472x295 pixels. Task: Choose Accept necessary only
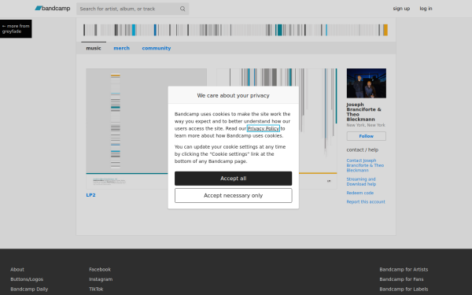click(234, 195)
